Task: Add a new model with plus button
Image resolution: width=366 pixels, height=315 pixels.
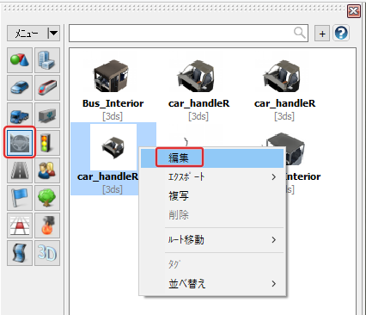Action: [x=322, y=34]
